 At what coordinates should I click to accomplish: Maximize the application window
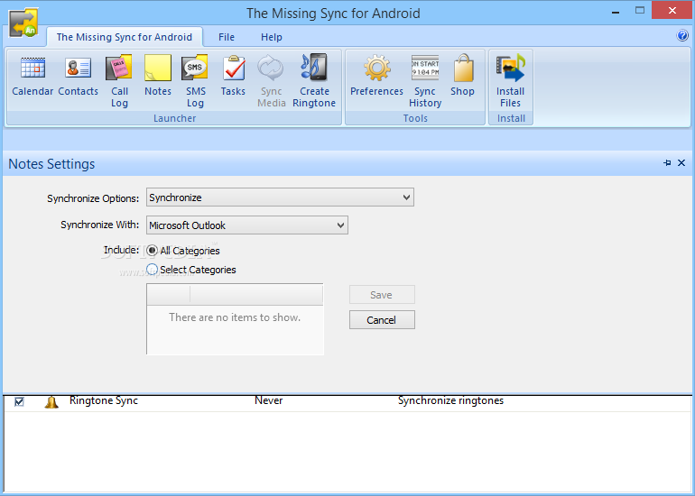pos(640,11)
